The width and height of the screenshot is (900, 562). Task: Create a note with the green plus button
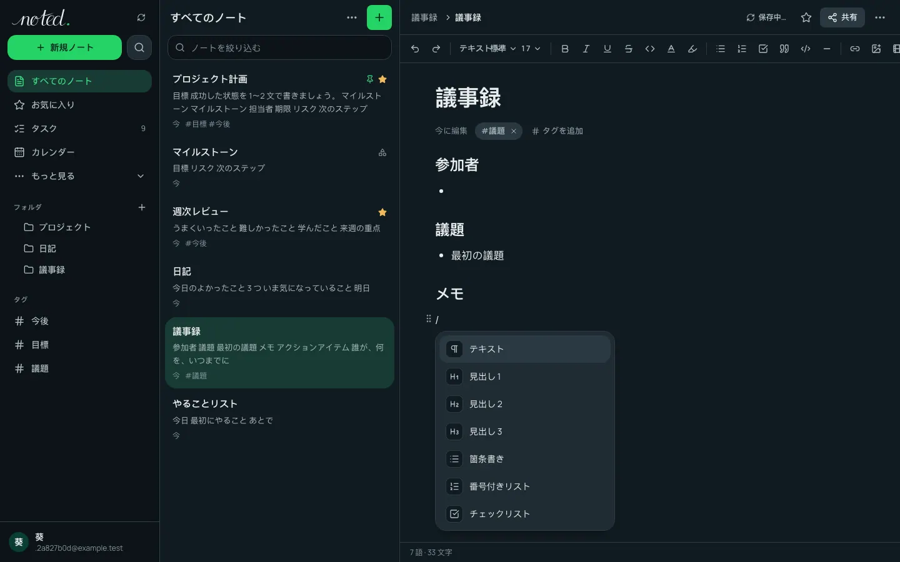379,17
